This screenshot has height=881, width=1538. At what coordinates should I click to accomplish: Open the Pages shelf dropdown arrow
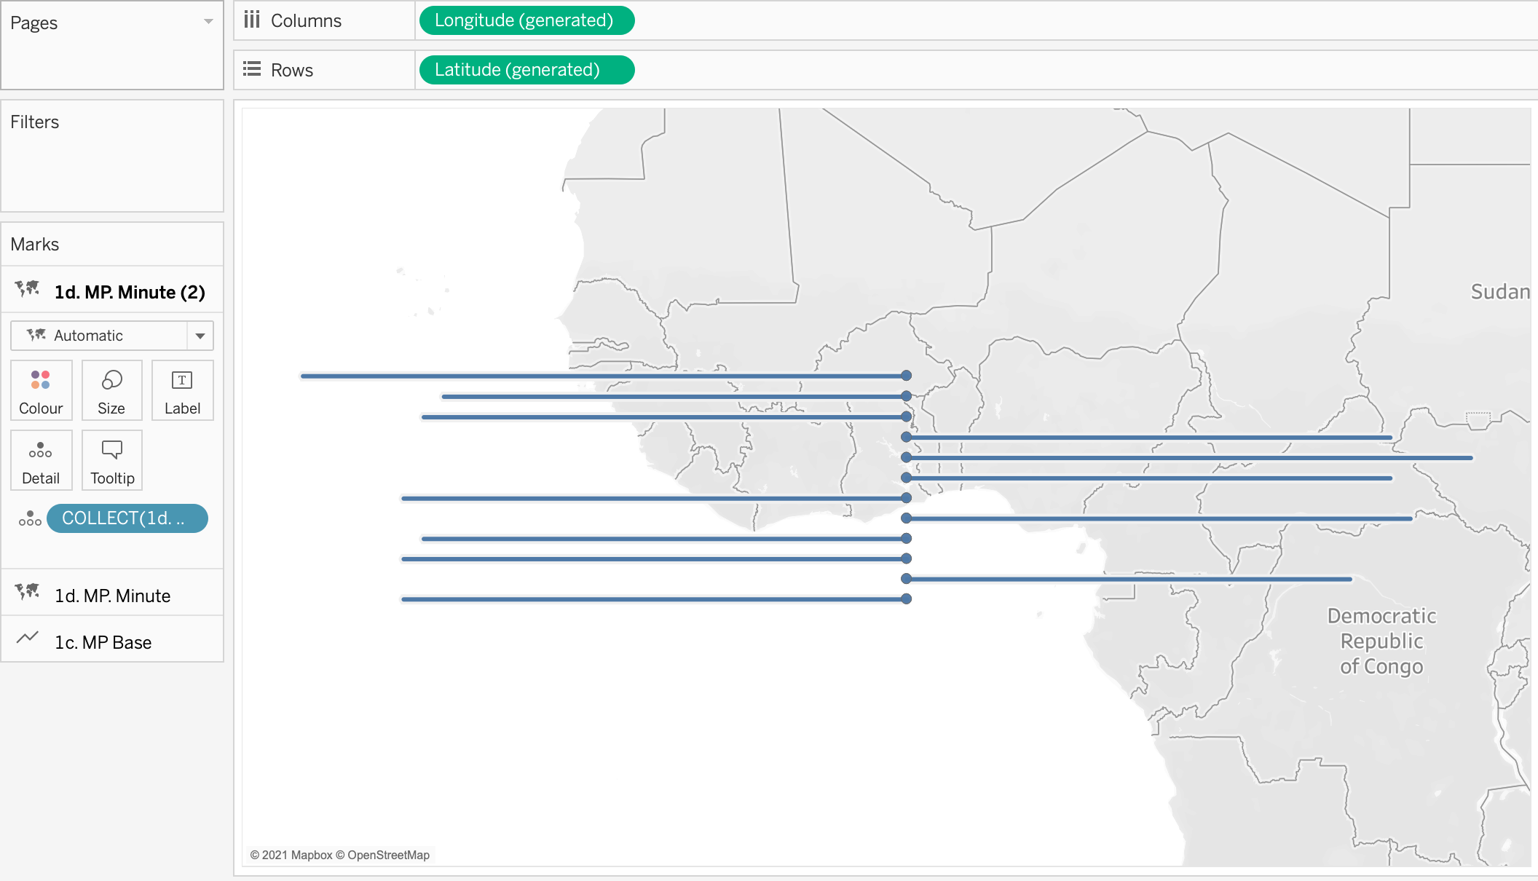point(208,22)
